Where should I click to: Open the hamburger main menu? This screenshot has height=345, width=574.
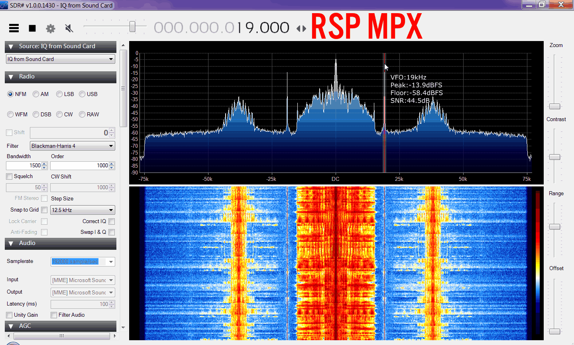click(14, 28)
